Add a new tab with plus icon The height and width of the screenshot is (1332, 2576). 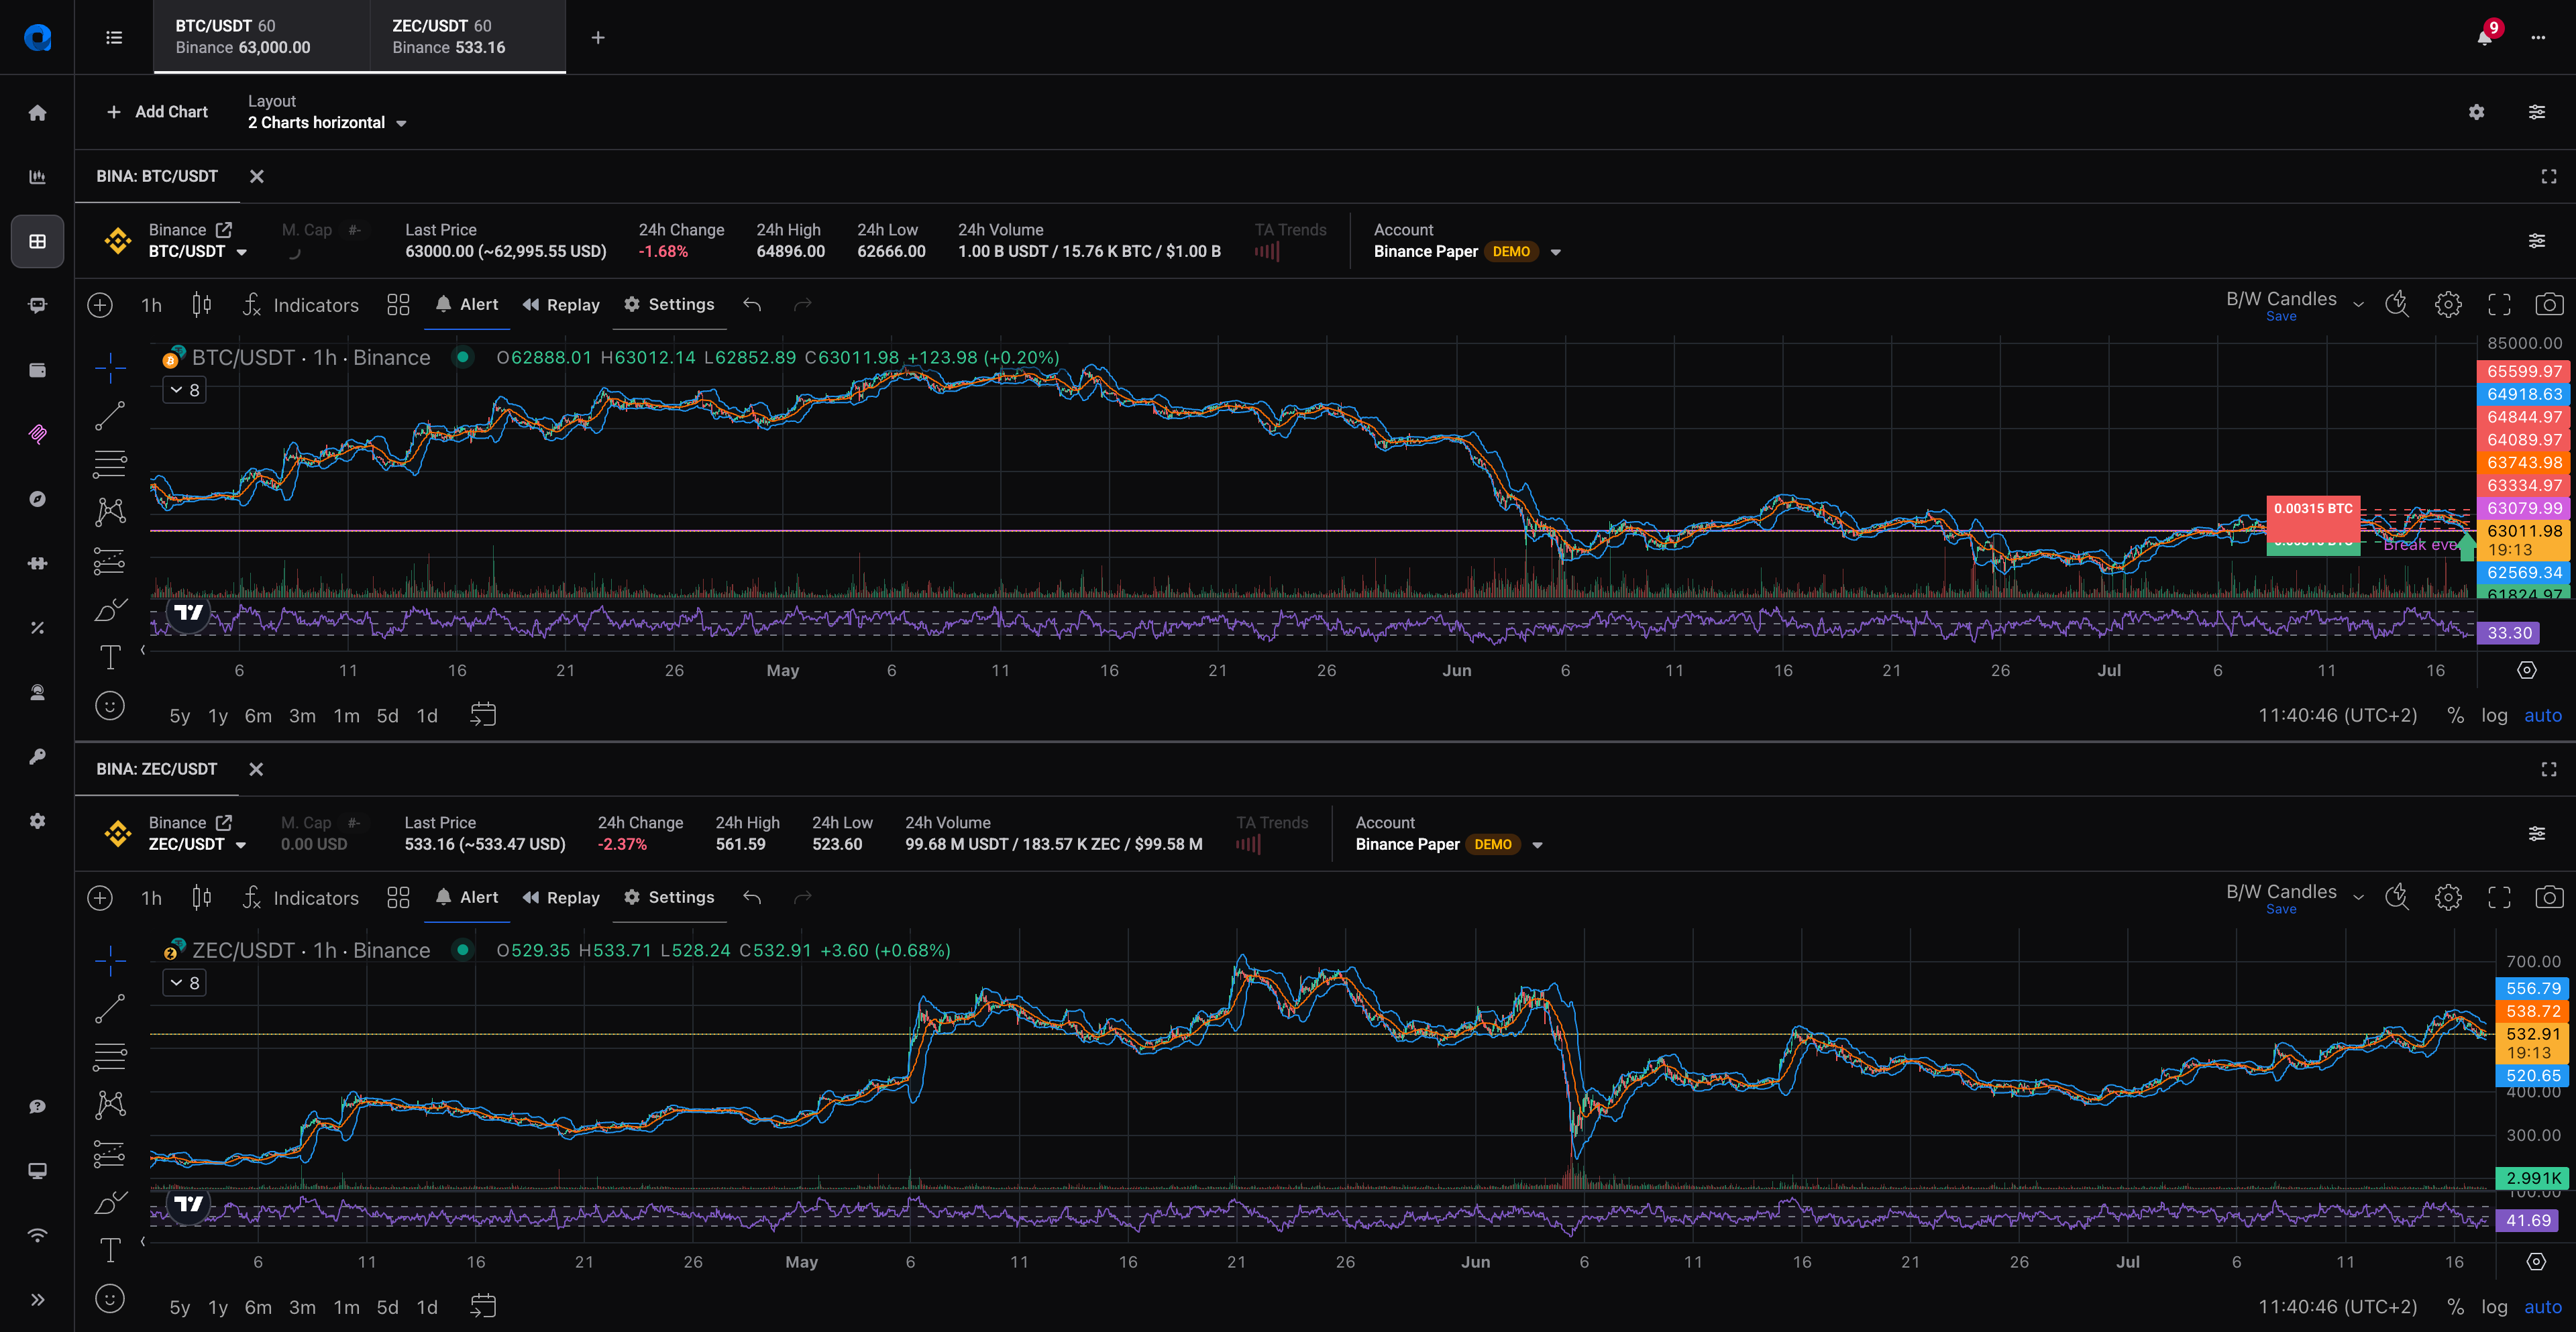click(598, 37)
